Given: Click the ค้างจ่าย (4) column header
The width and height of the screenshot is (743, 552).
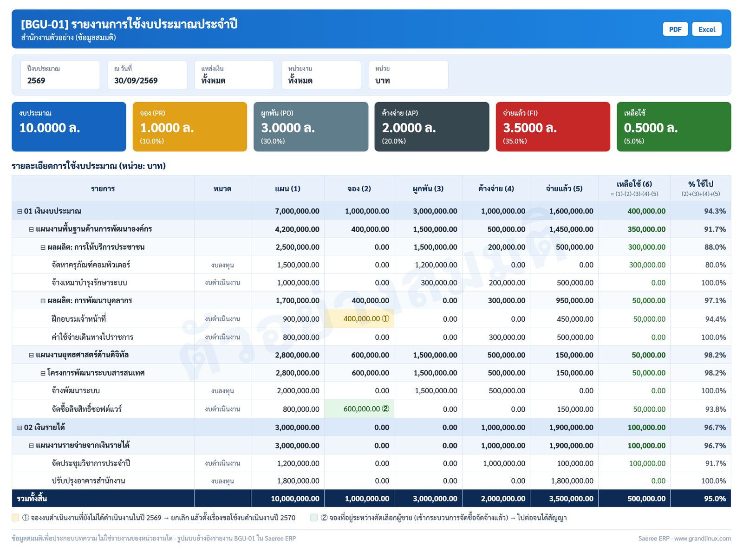Looking at the screenshot, I should click(x=496, y=188).
